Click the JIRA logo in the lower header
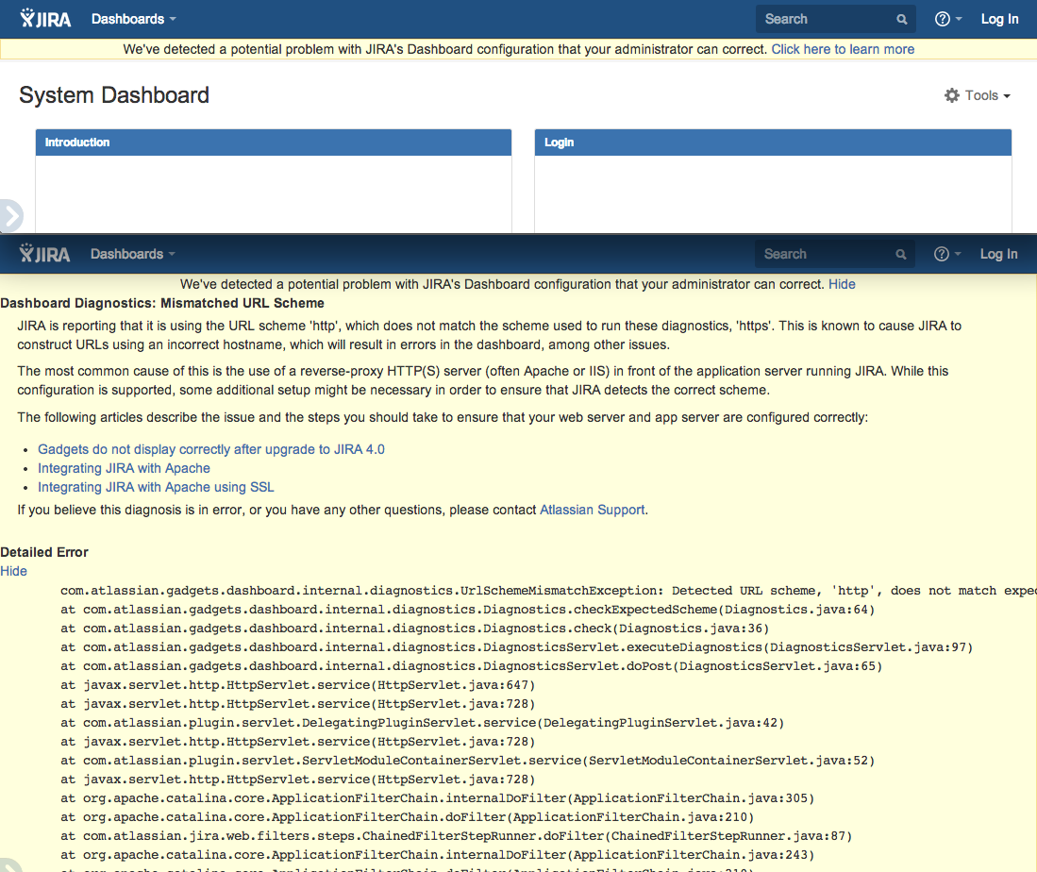Viewport: 1037px width, 872px height. click(44, 254)
